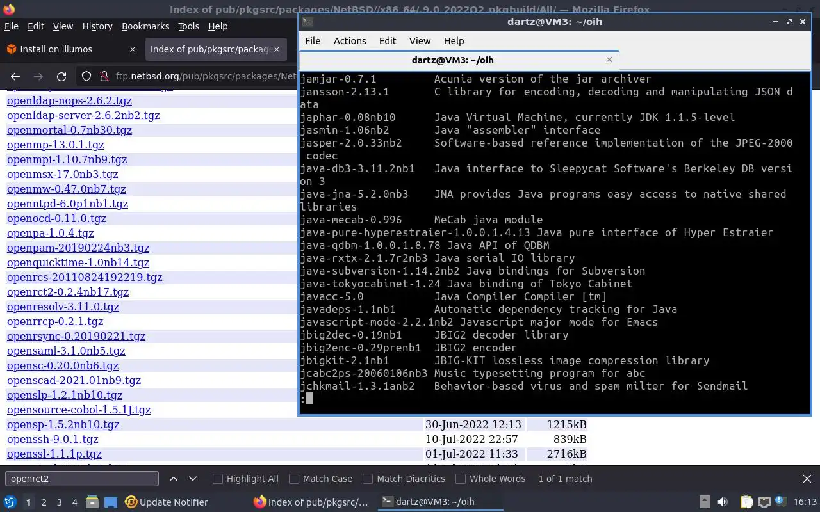The width and height of the screenshot is (820, 512).
Task: Open the terminal's Edit menu
Action: (388, 40)
